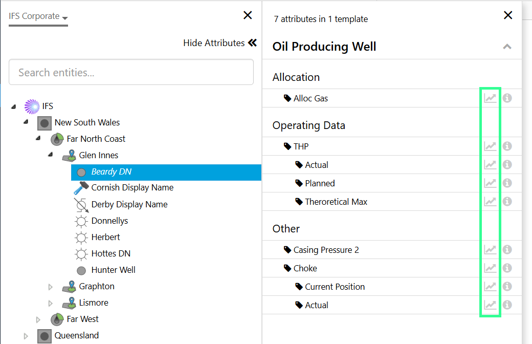532x344 pixels.
Task: Click the plugged well icon beside Derby Display Name
Action: 82,204
